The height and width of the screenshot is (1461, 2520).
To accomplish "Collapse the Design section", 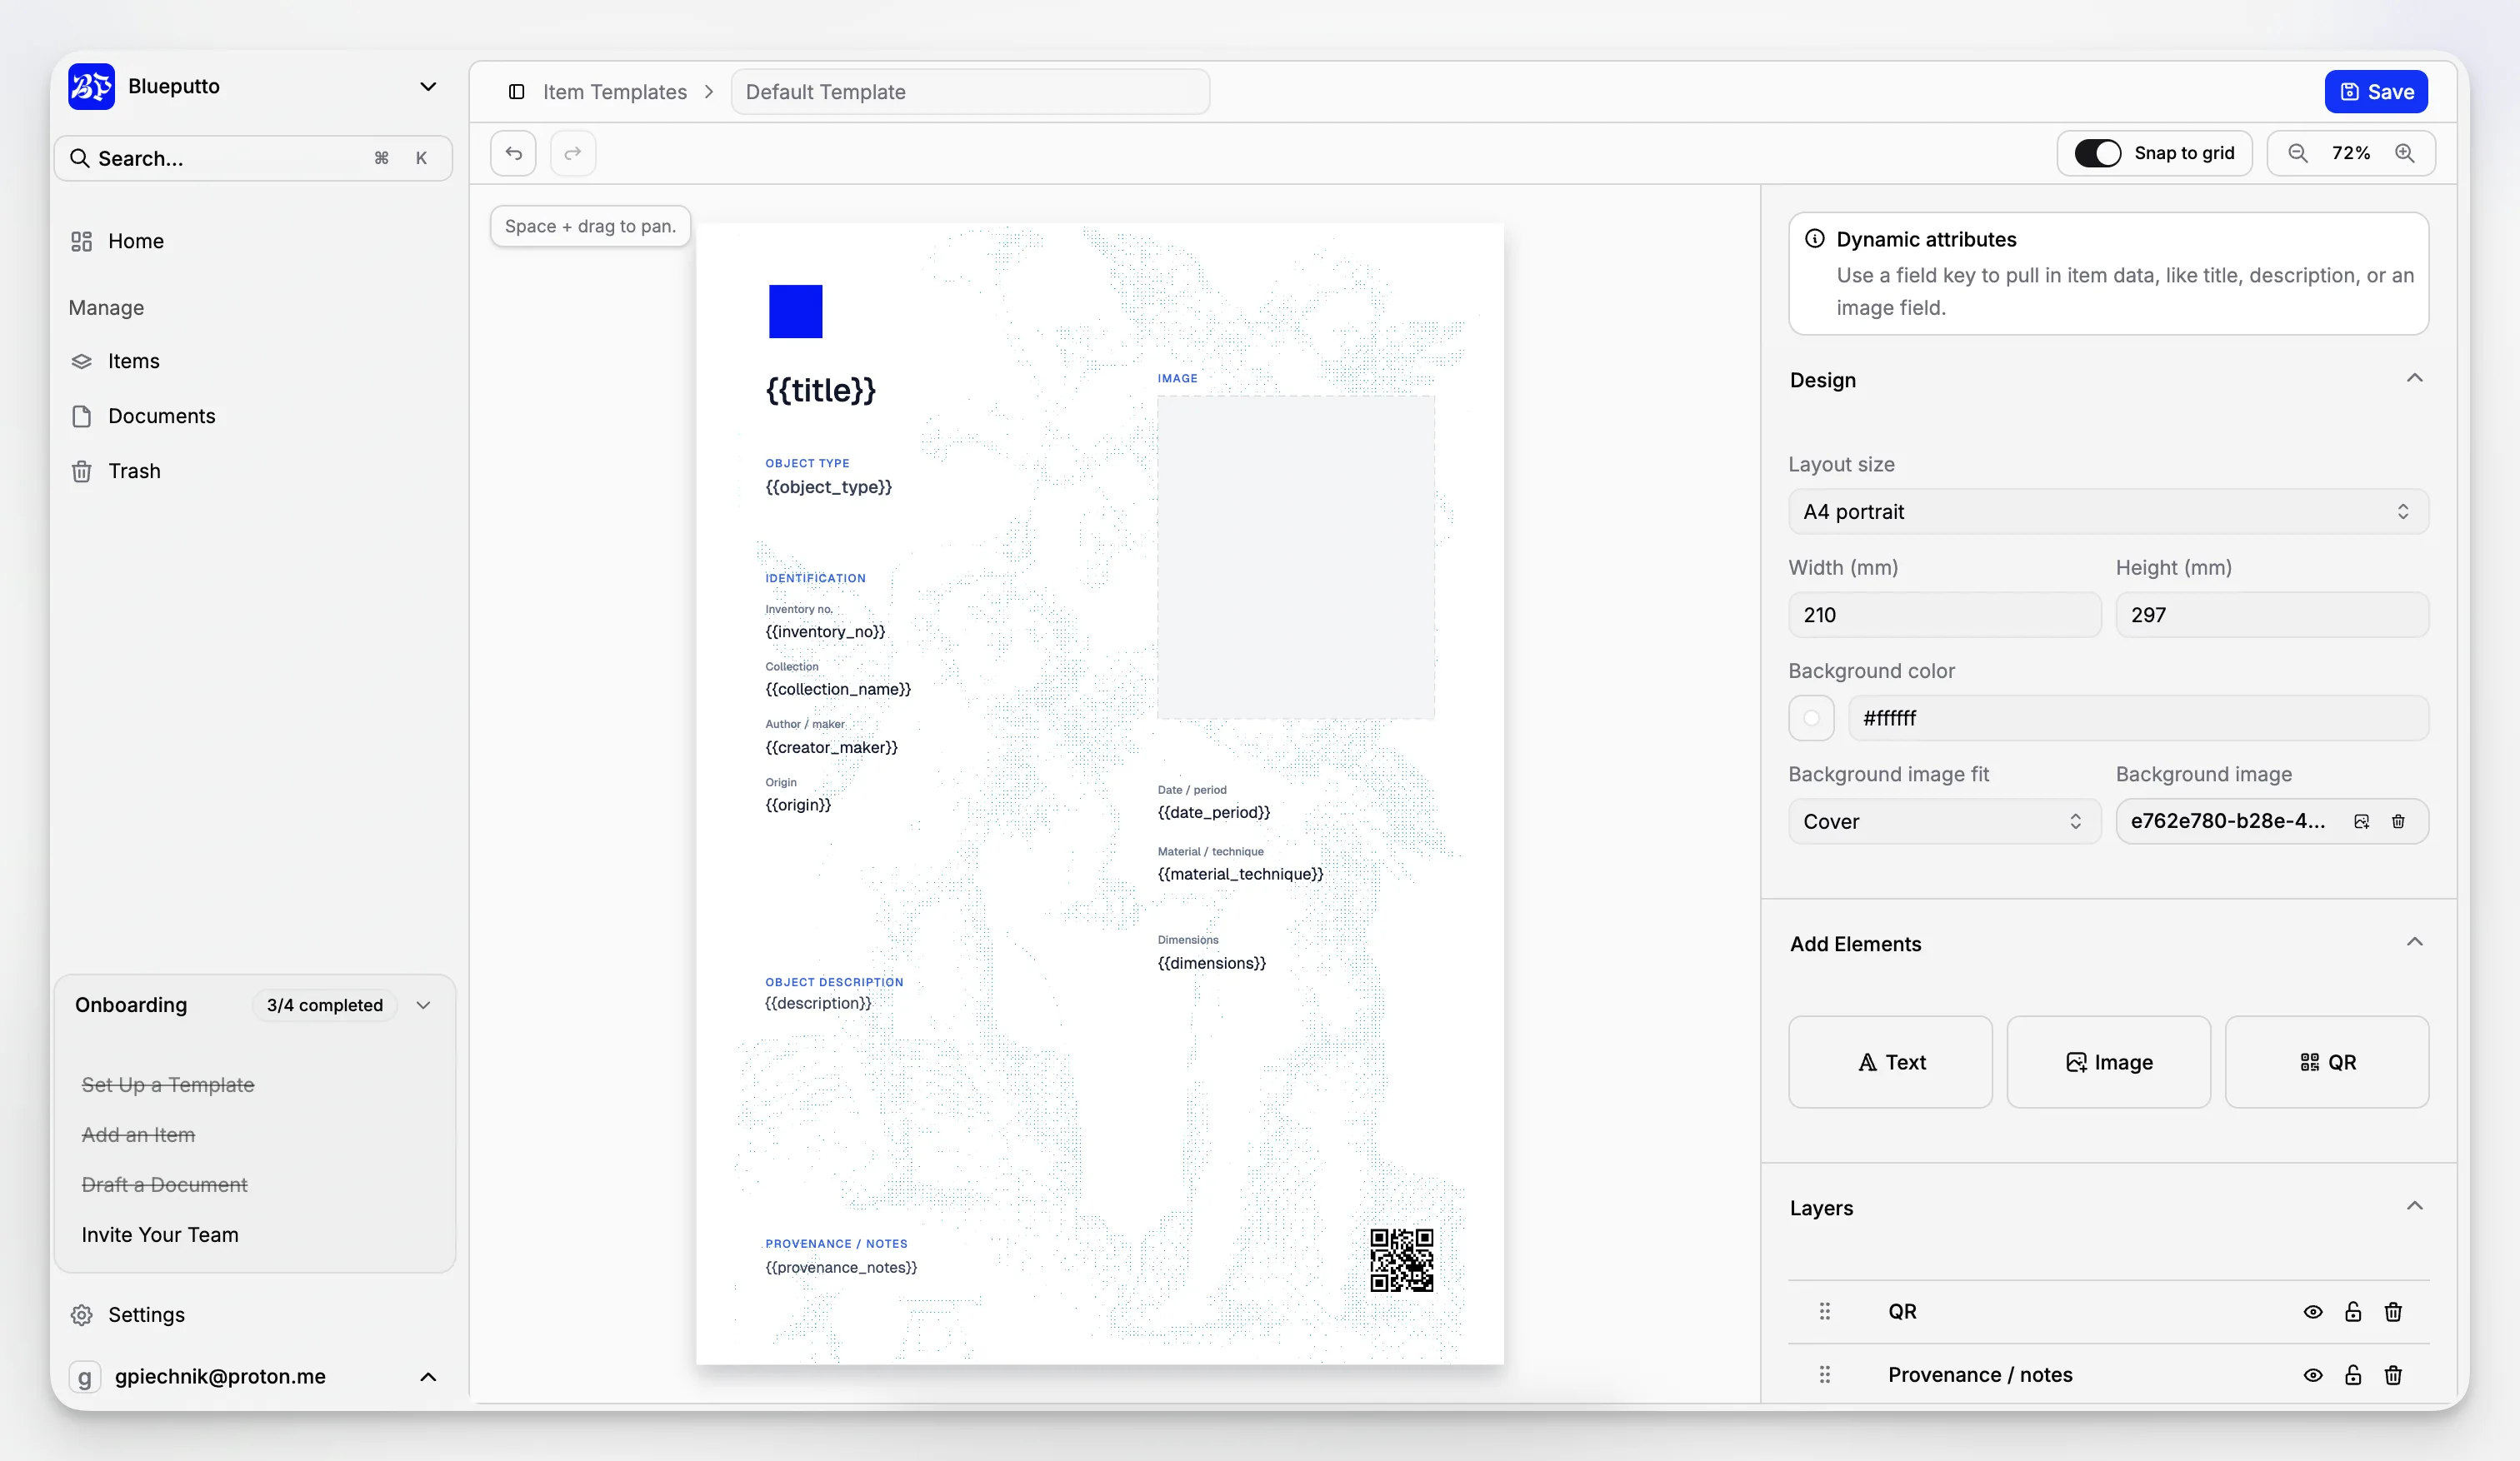I will pos(2414,377).
